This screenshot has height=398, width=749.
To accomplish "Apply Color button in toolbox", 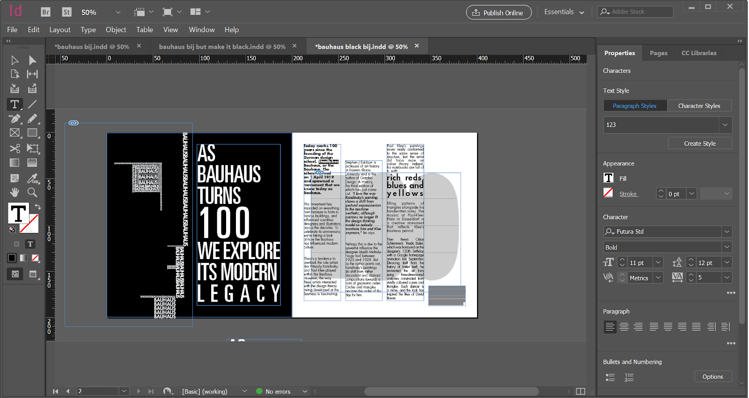I will (x=12, y=258).
